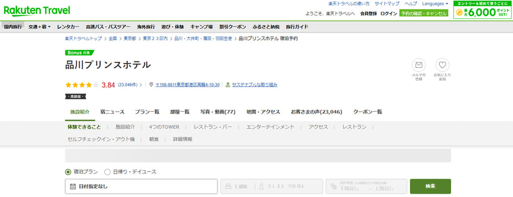
Task: Click the star rating icons
Action: coord(82,85)
